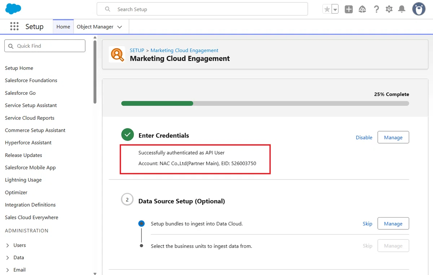Click the search magnifier in Search Setup
This screenshot has height=275, width=433.
pos(108,9)
